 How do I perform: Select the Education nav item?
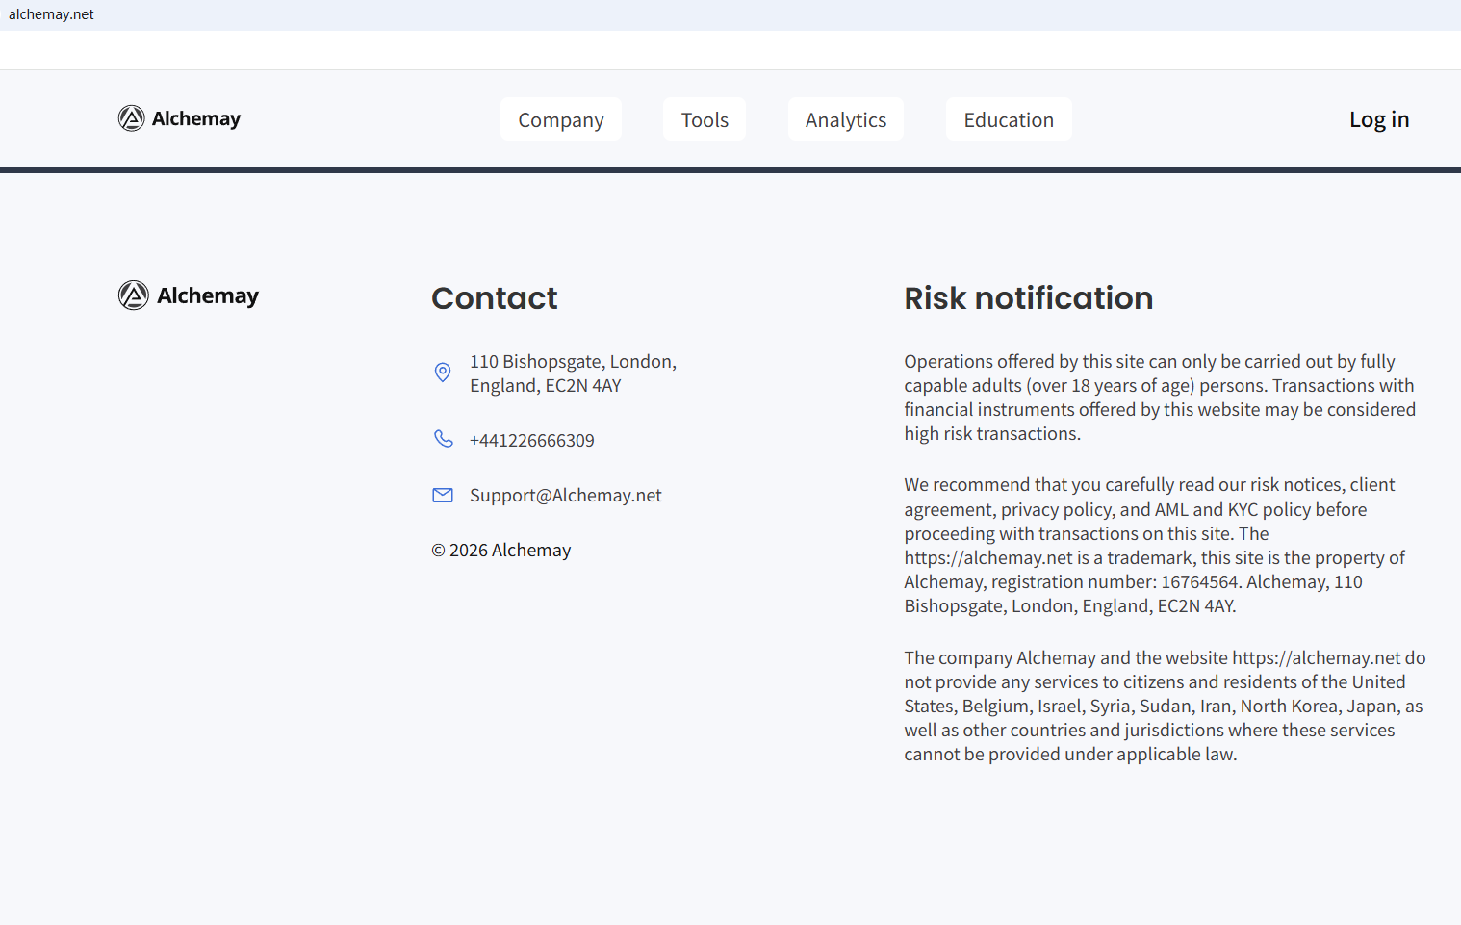(x=1009, y=119)
